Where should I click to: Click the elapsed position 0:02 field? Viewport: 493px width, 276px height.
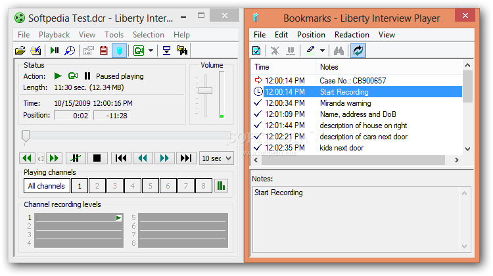(72, 116)
